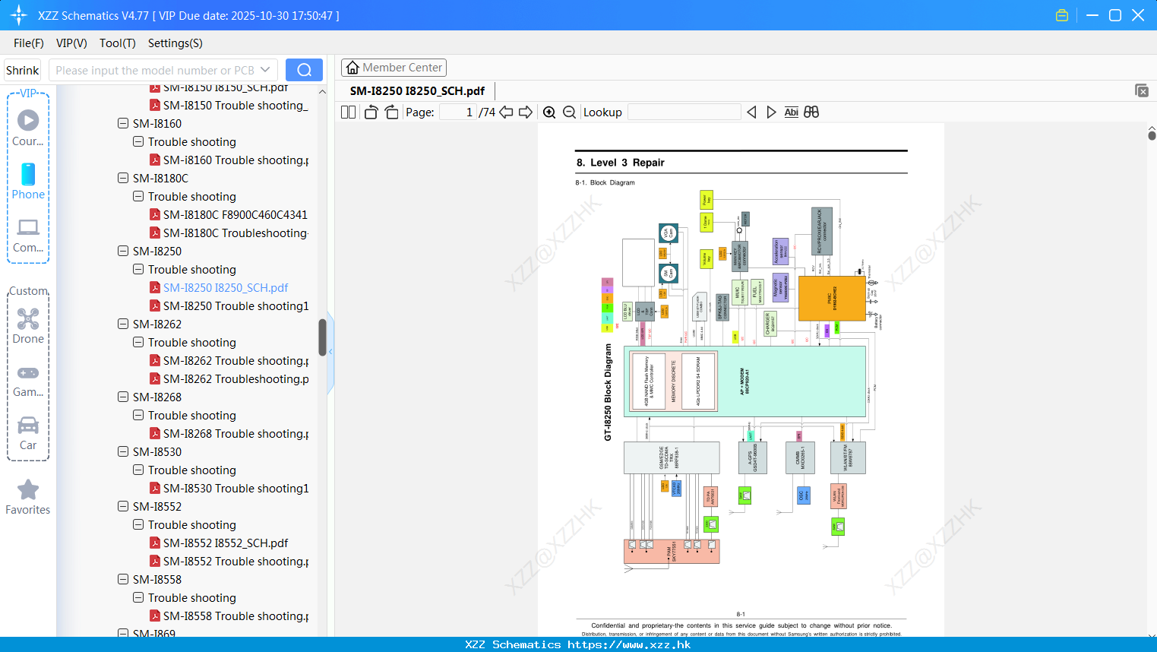Open the Tool(T) menu
The height and width of the screenshot is (652, 1157).
(118, 43)
